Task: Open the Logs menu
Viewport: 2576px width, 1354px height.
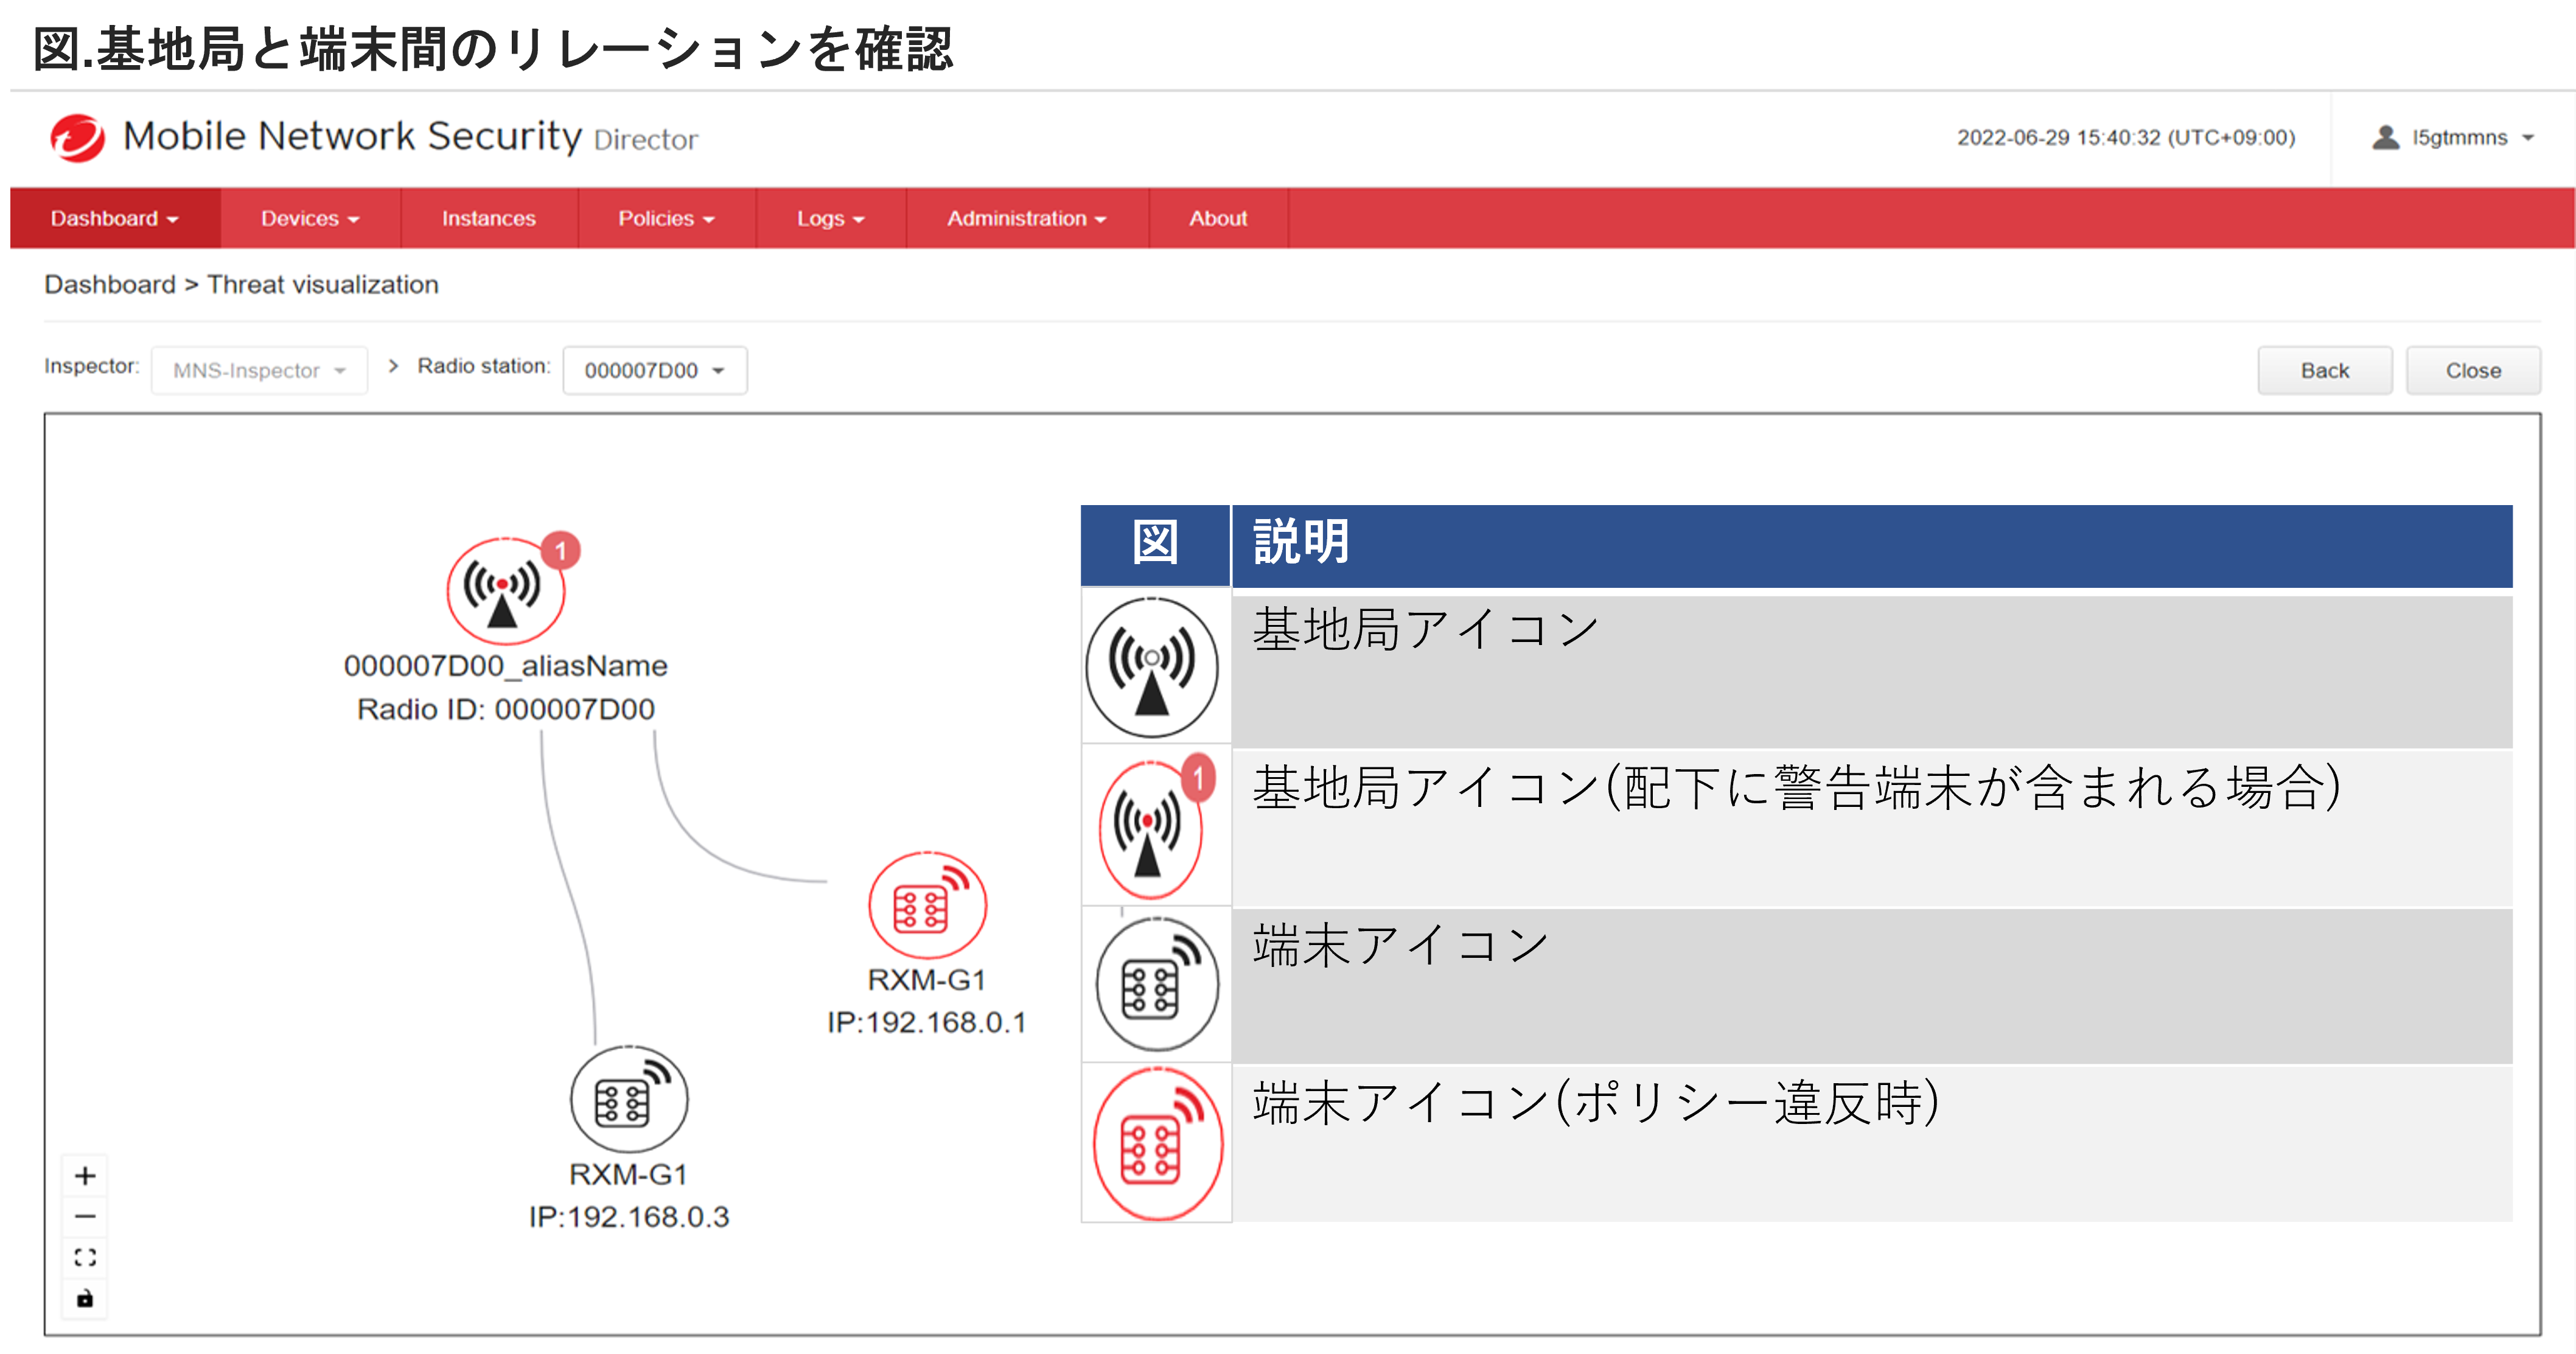Action: pyautogui.click(x=831, y=218)
